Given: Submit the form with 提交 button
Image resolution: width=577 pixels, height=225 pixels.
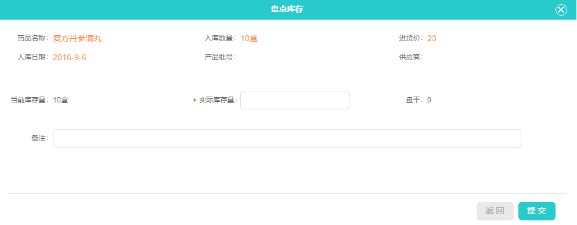Looking at the screenshot, I should click(536, 211).
